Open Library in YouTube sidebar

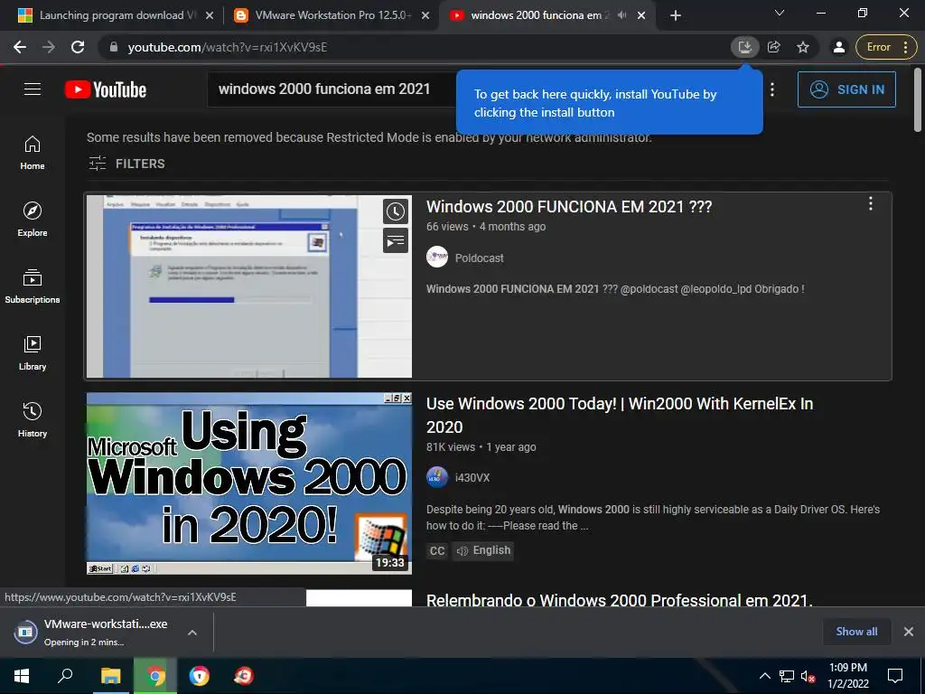coord(33,353)
